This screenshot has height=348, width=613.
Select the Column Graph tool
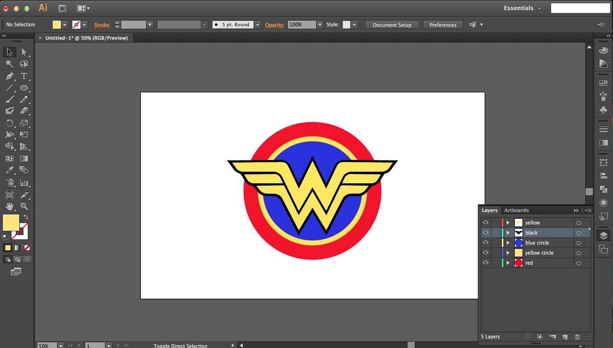tap(24, 182)
